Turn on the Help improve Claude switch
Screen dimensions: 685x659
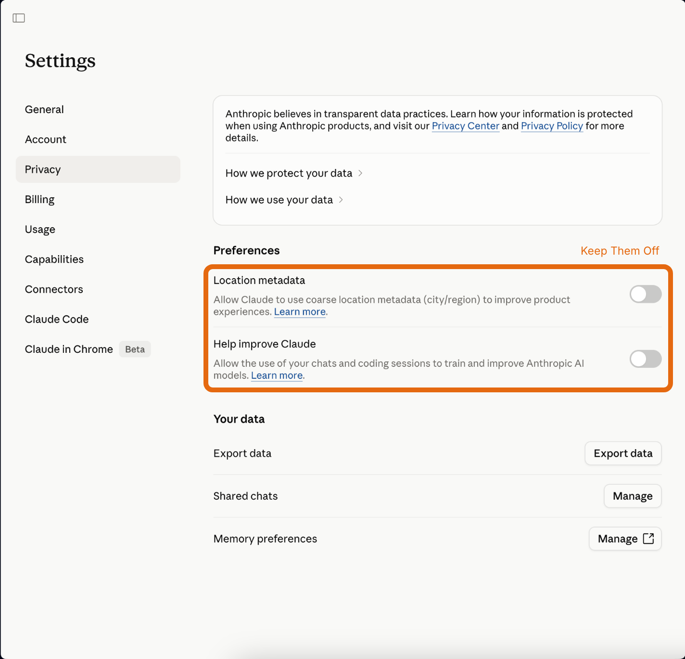645,359
